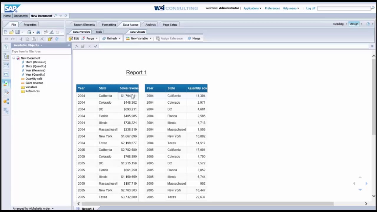Click the formula bar input field
This screenshot has height=212, width=377.
tap(234, 46)
